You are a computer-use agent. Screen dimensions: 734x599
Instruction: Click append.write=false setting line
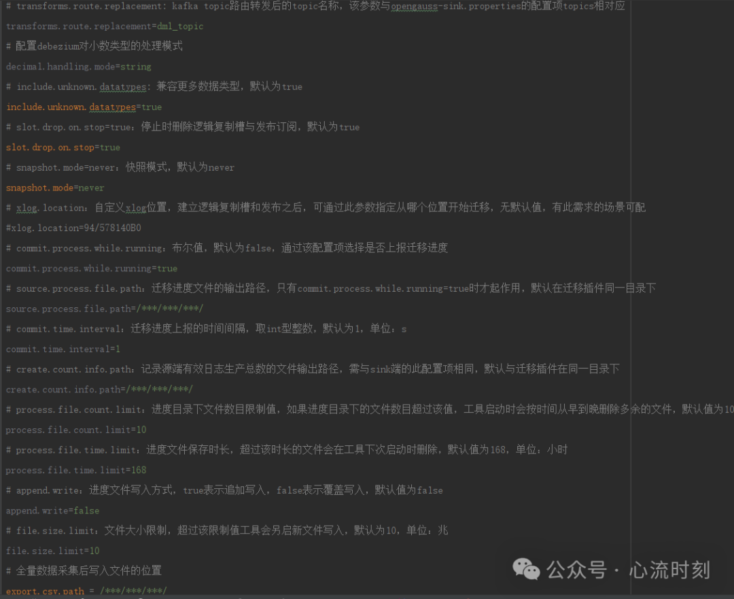click(53, 511)
